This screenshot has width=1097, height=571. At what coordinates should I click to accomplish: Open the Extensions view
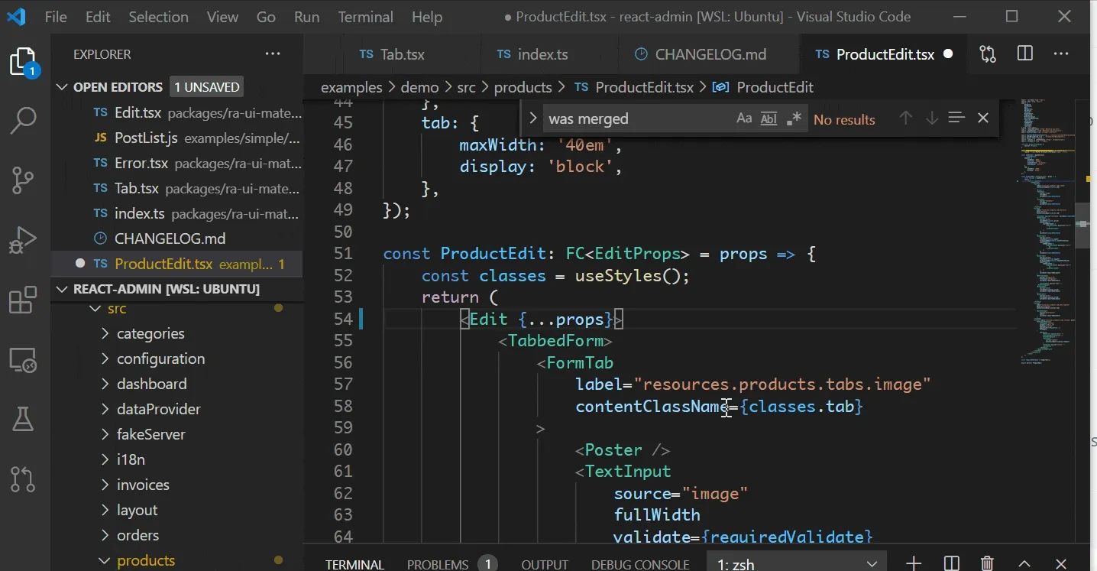pos(23,300)
